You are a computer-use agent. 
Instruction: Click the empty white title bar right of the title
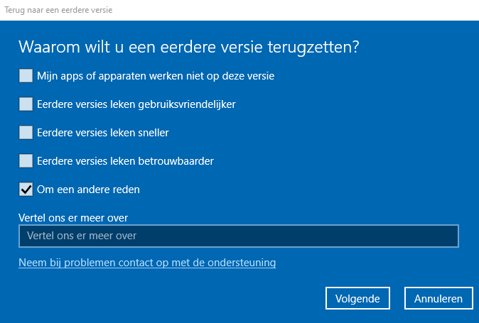(298, 10)
